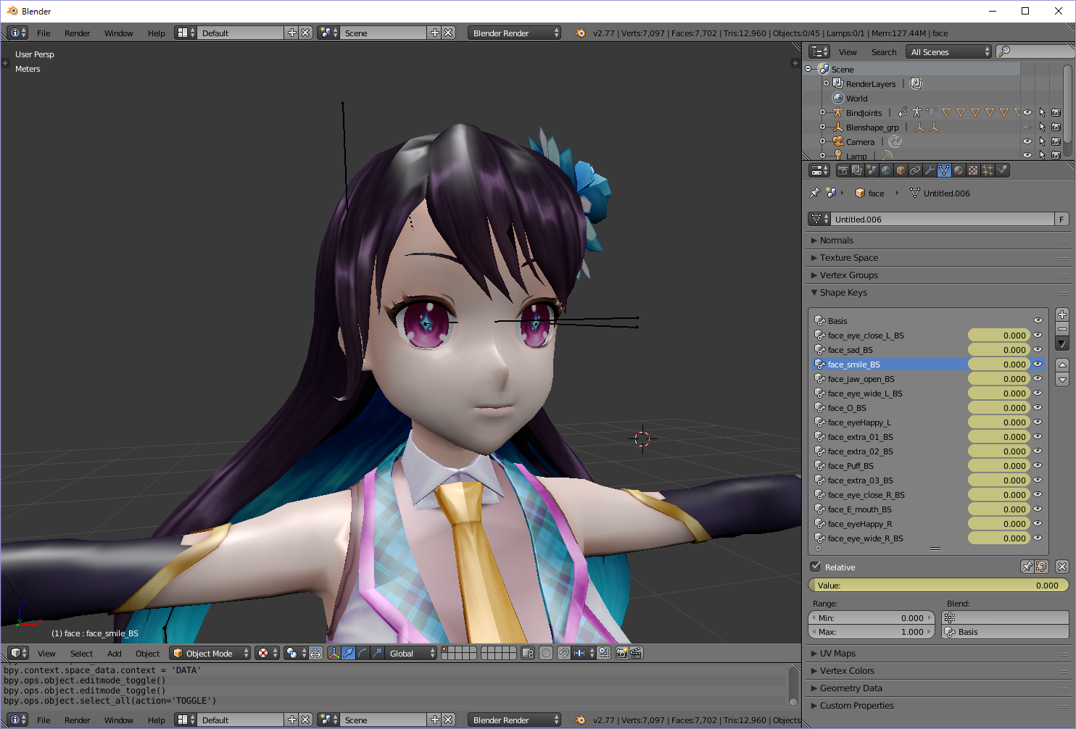1076x729 pixels.
Task: Click the face object in the properties breadcrumb
Action: 869,193
